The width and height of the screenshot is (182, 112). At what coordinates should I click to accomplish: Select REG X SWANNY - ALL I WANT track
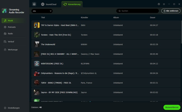click(x=60, y=54)
